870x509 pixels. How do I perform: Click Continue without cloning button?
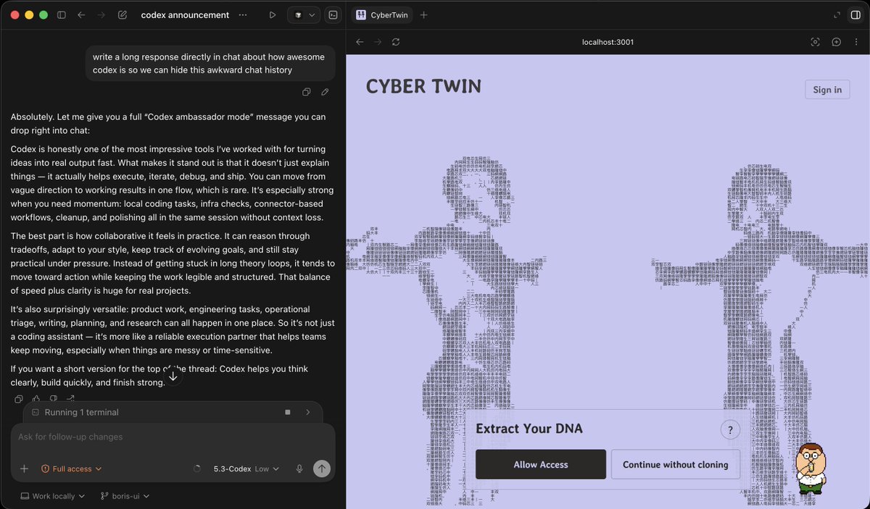point(675,464)
